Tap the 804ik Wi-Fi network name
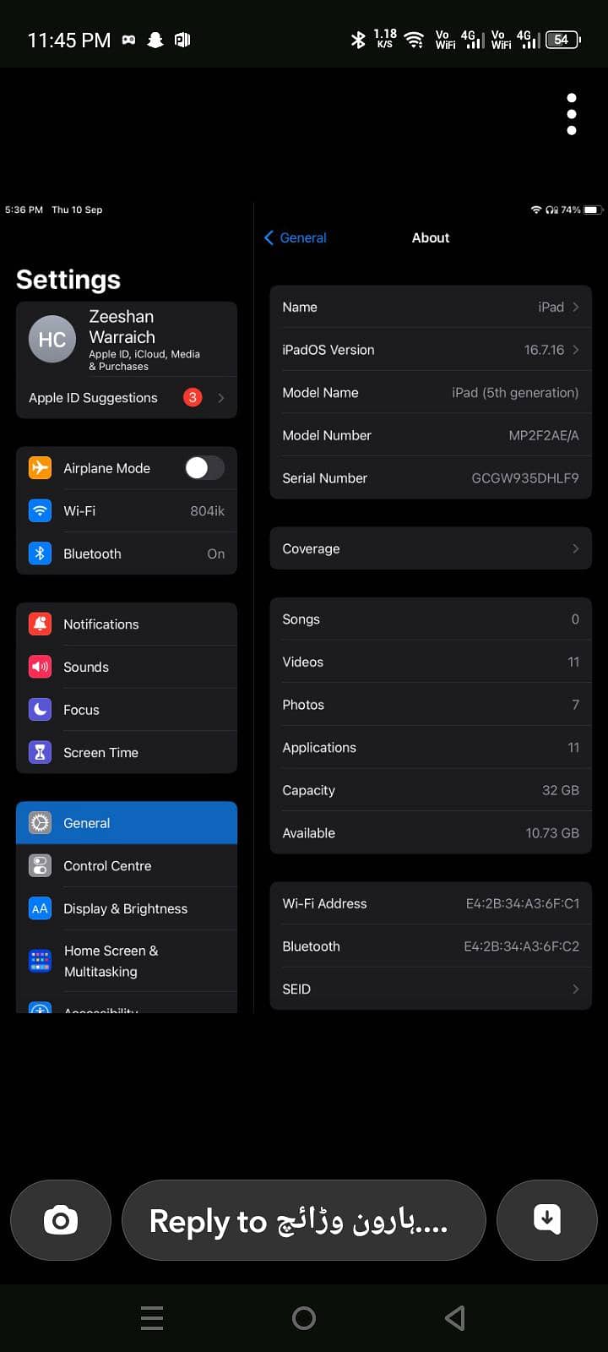 tap(208, 510)
